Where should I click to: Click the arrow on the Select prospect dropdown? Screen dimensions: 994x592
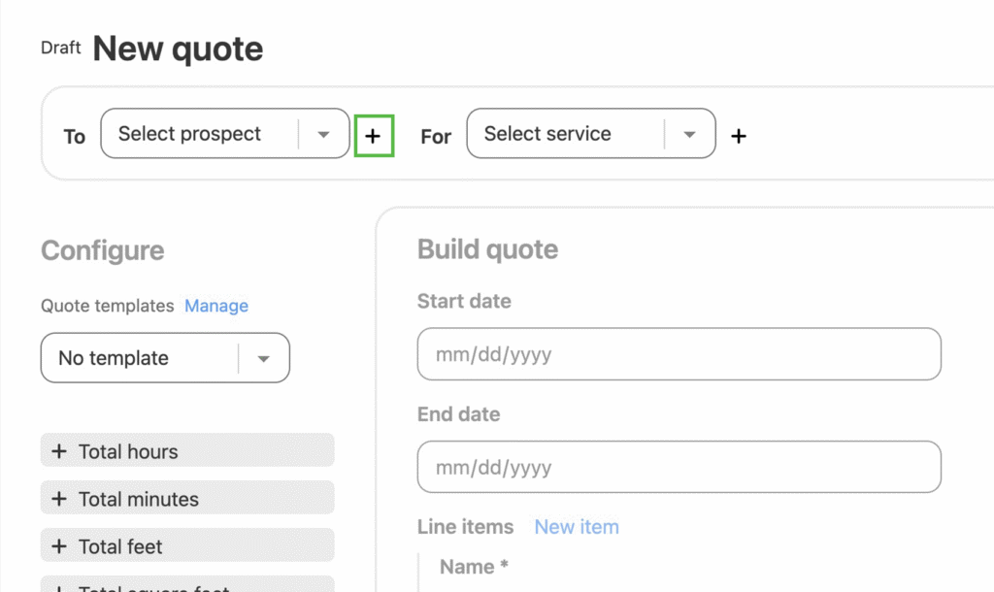(x=324, y=135)
